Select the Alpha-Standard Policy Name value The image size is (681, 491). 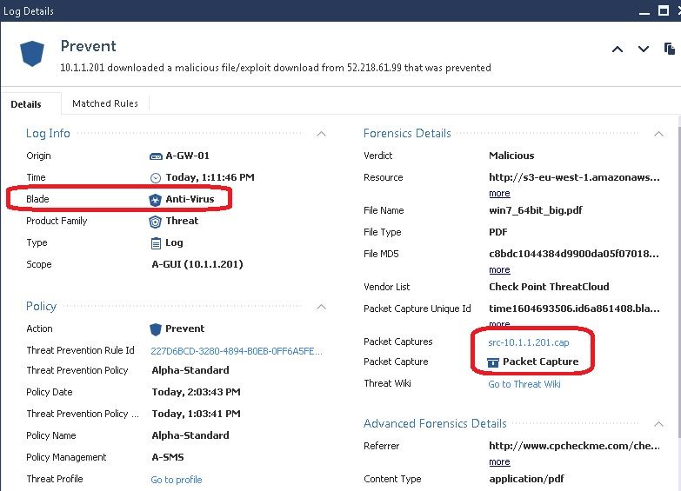pos(190,435)
